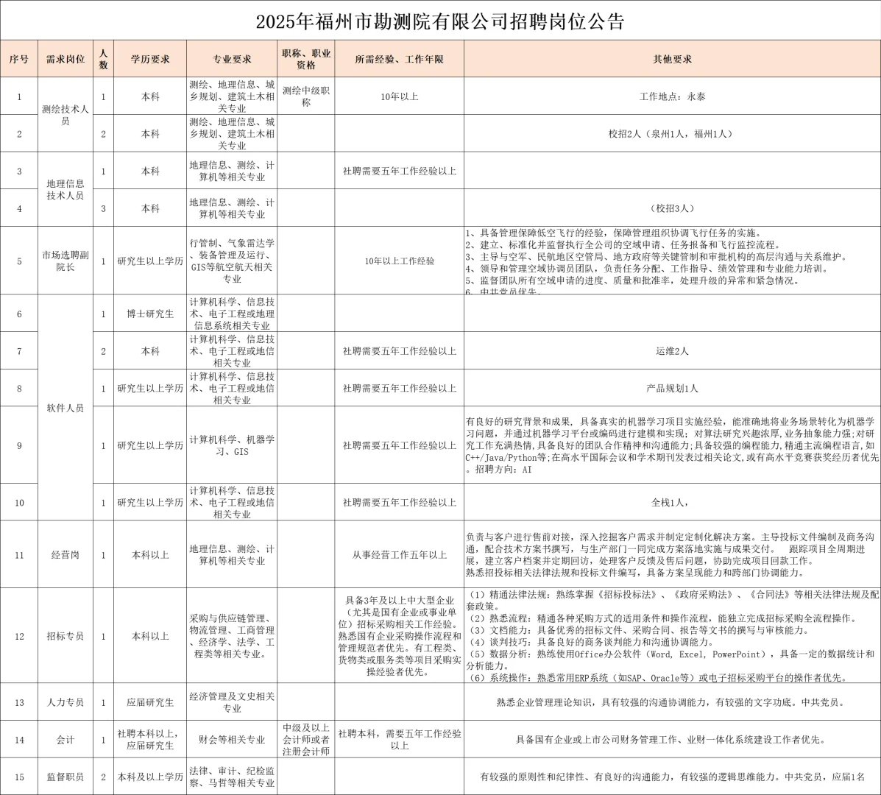
Task: Click the 应届研究生 education cell in row 13
Action: click(150, 702)
